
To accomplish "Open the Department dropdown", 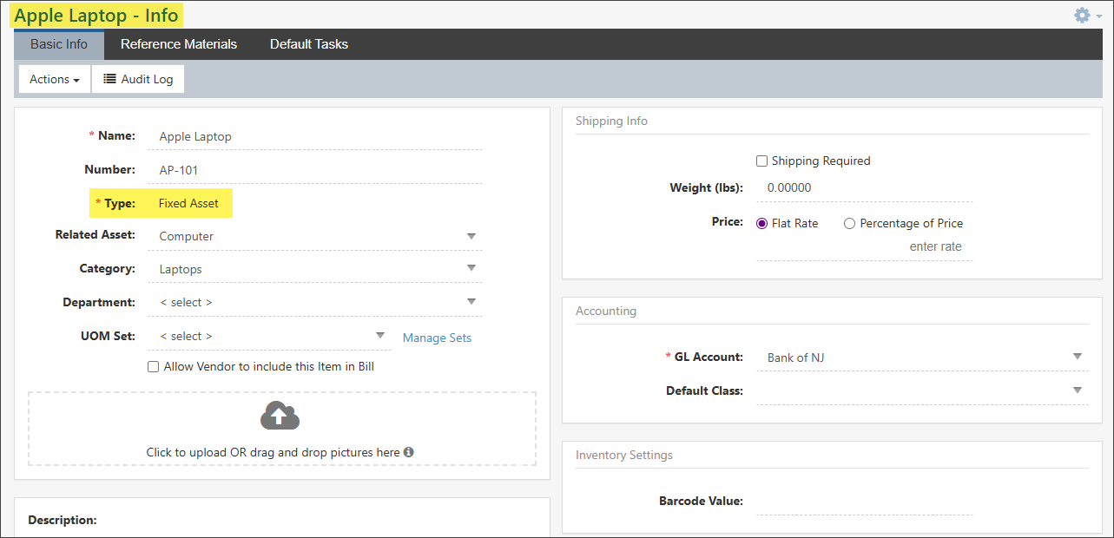I will 471,302.
